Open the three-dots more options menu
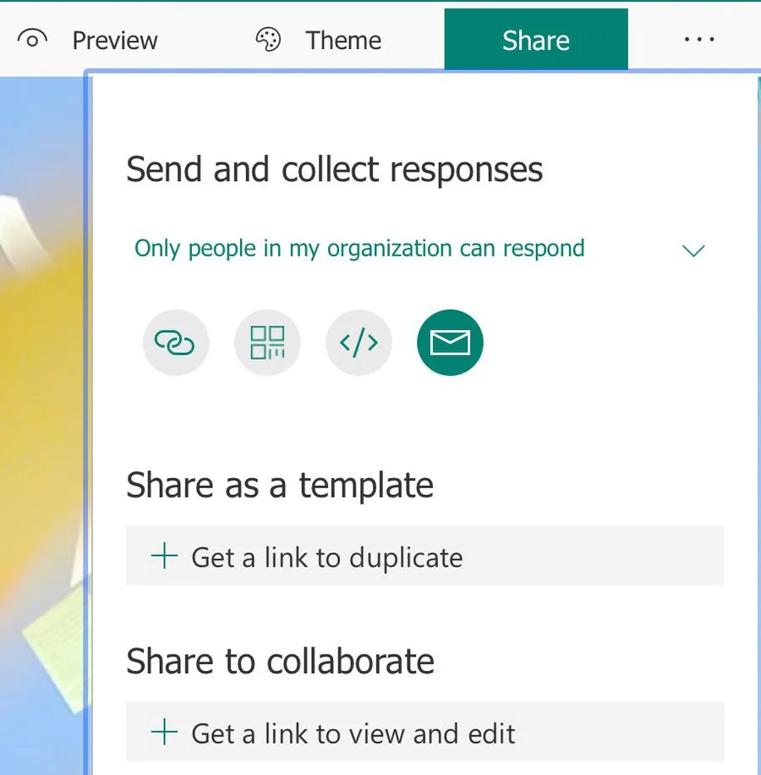Screen dimensions: 761x775 (699, 40)
